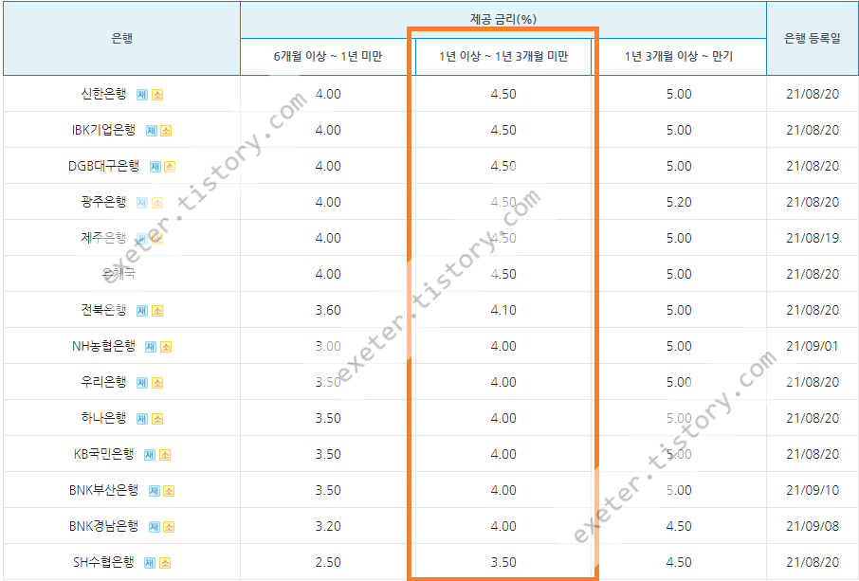Image resolution: width=859 pixels, height=581 pixels.
Task: Select the 21/09/01 date for NH농협은행
Action: coord(813,346)
